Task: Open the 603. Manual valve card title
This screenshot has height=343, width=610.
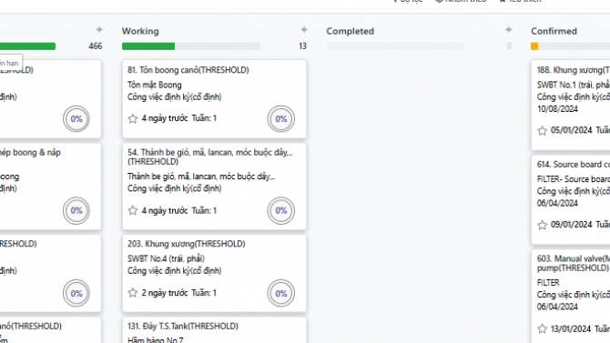Action: [x=573, y=263]
